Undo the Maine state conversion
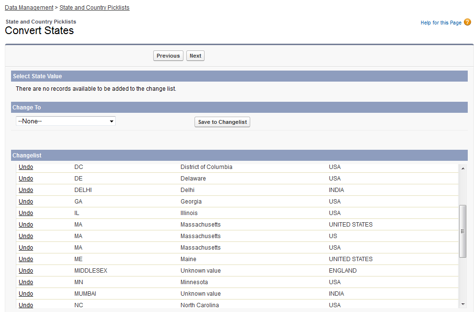Screen dimensions: 474x312 coord(26,259)
